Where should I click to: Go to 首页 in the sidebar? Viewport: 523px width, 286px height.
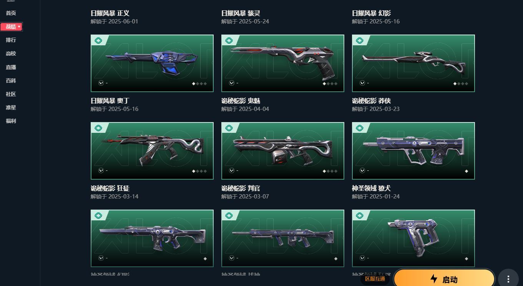[11, 13]
